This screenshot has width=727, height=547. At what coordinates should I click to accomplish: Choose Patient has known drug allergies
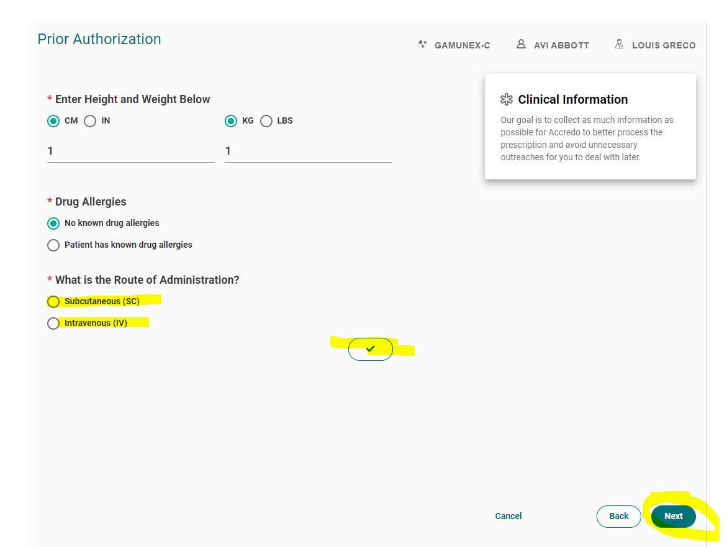[x=53, y=245]
